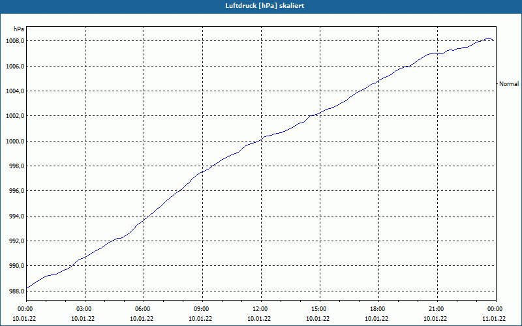522x326 pixels.
Task: Click the '992,0' y-axis value
Action: (x=16, y=241)
